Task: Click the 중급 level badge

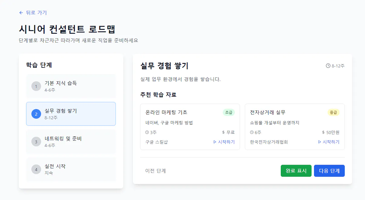Action: coord(333,112)
